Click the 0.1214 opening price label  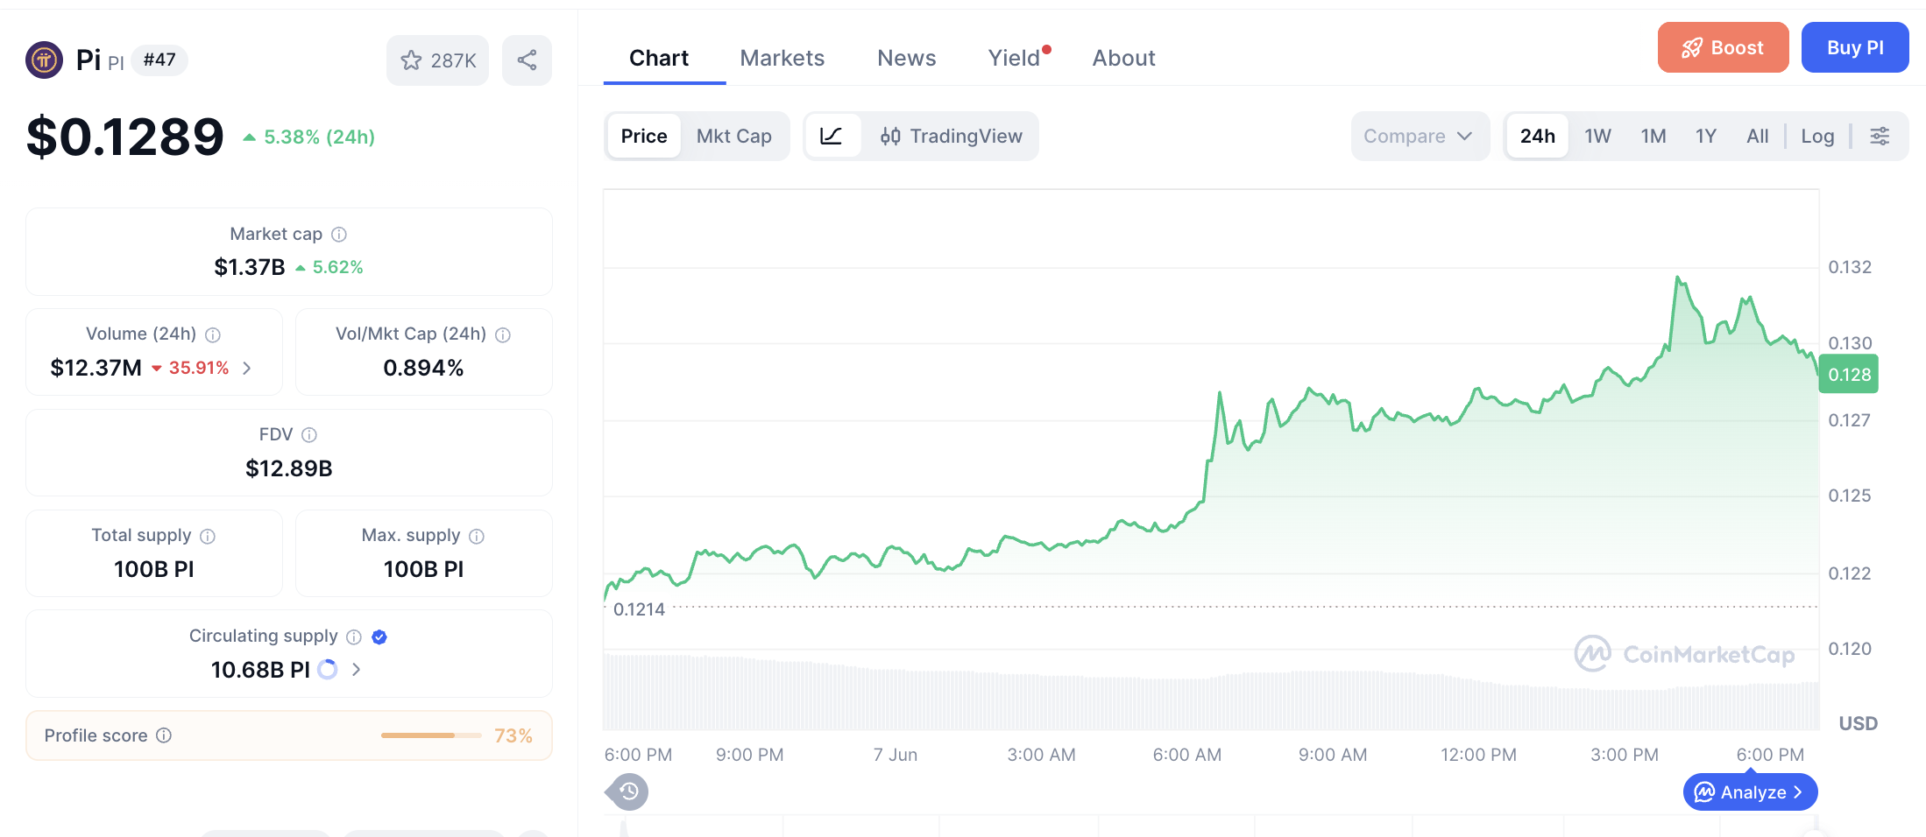639,609
